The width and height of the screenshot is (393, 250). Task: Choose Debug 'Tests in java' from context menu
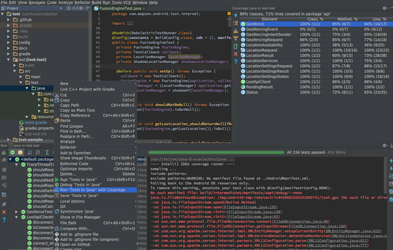[x=95, y=185]
